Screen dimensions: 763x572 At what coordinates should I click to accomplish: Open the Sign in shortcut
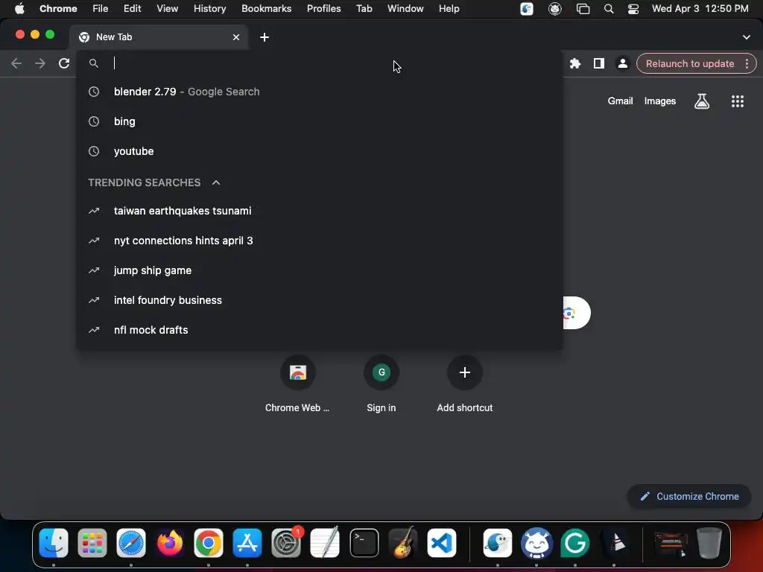[x=381, y=384]
